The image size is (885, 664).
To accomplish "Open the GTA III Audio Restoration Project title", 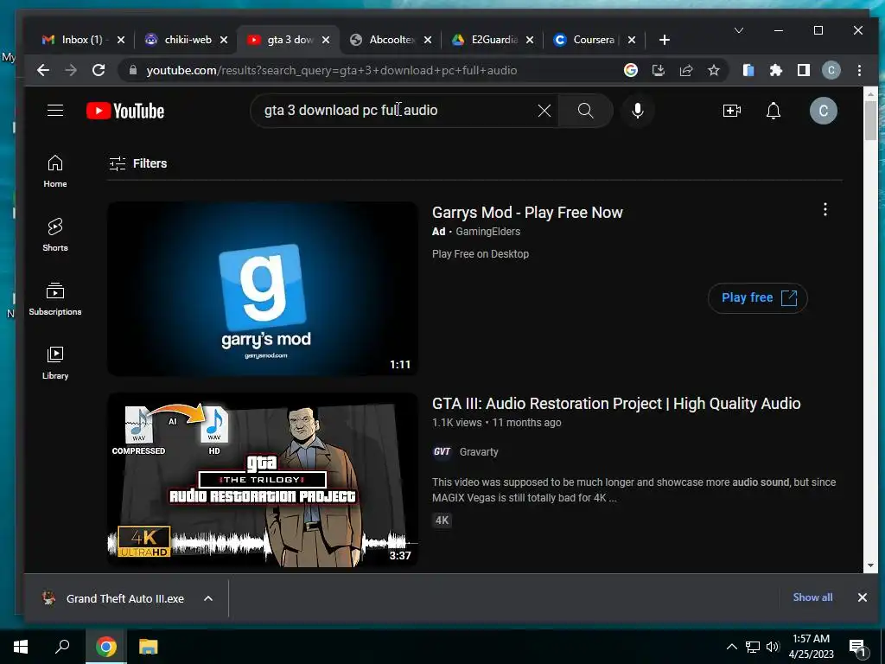I will [x=616, y=404].
